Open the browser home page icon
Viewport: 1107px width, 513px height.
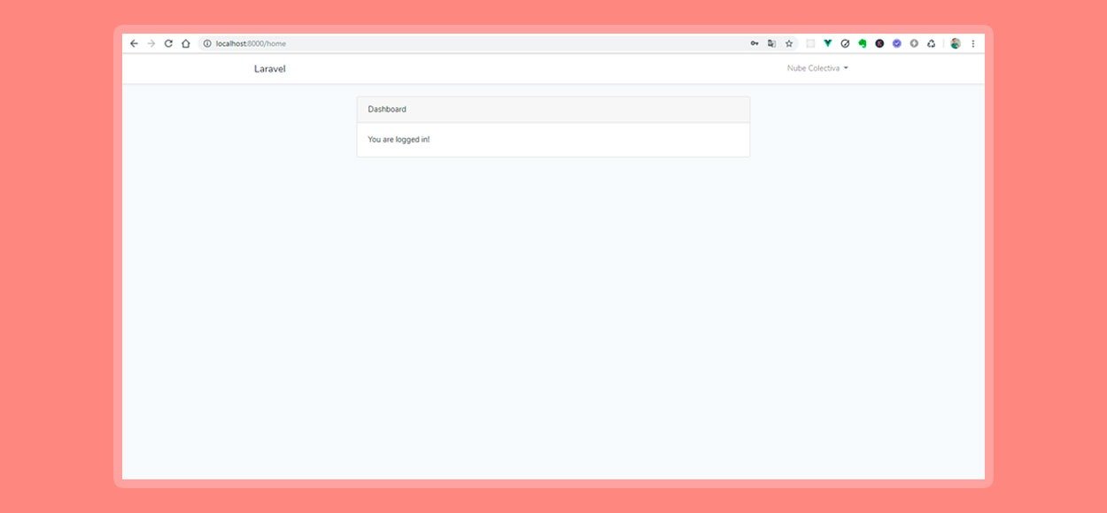coord(186,43)
